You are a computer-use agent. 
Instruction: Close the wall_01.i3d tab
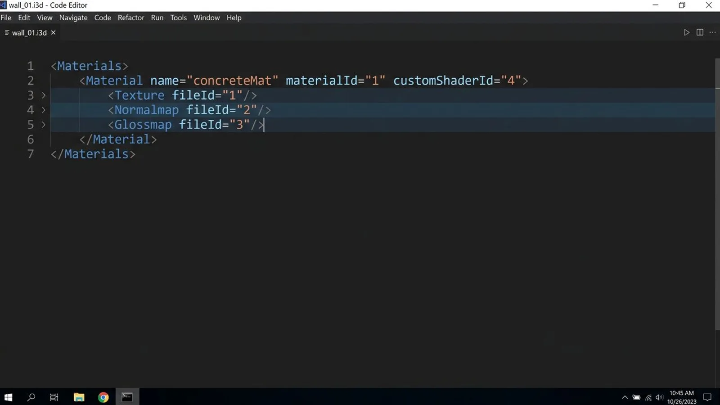(x=53, y=32)
